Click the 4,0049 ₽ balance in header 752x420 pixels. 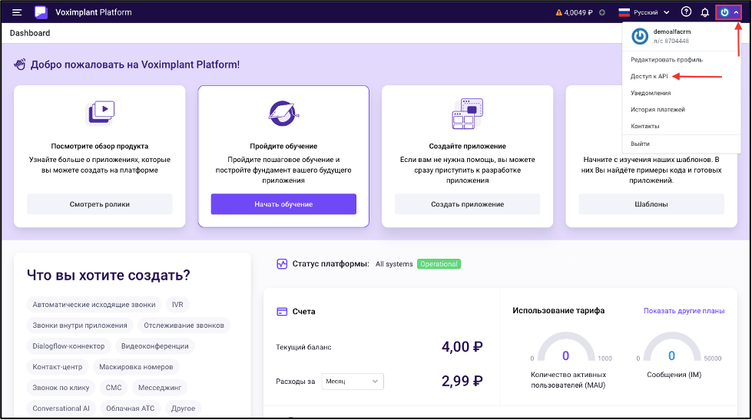click(x=578, y=12)
